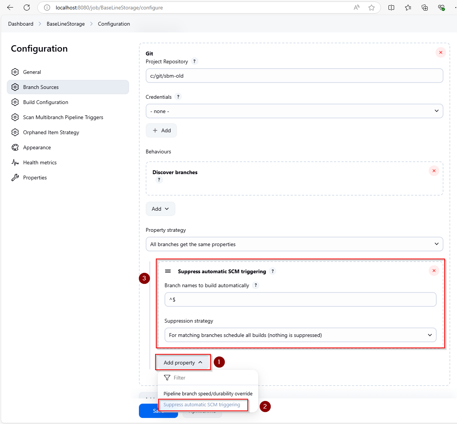Show help for Suppress automatic SCM triggering
Image resolution: width=457 pixels, height=424 pixels.
pyautogui.click(x=273, y=271)
